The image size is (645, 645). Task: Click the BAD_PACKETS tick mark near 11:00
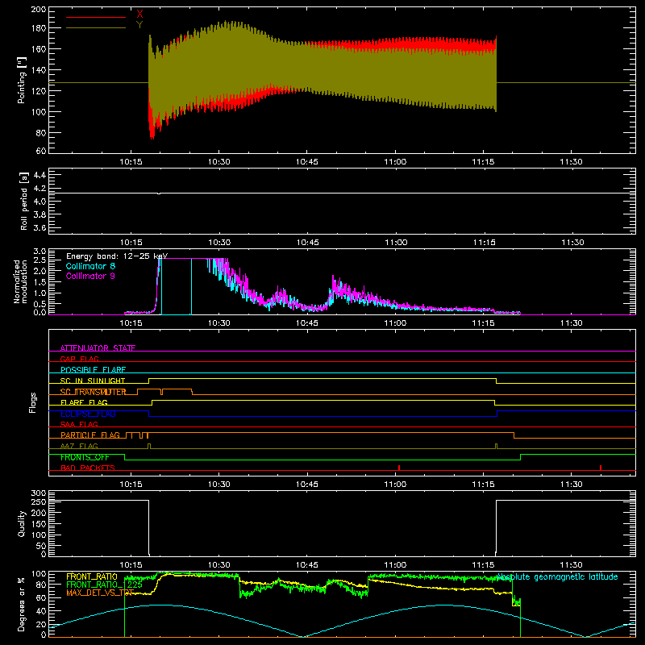click(x=399, y=468)
